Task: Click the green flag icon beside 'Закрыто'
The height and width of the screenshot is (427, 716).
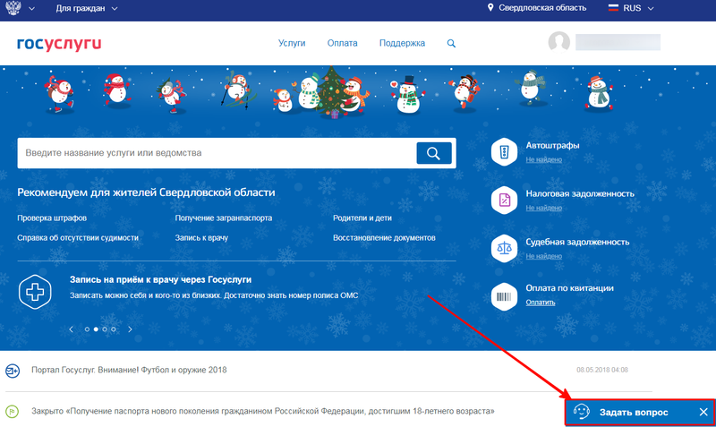Action: coord(13,412)
